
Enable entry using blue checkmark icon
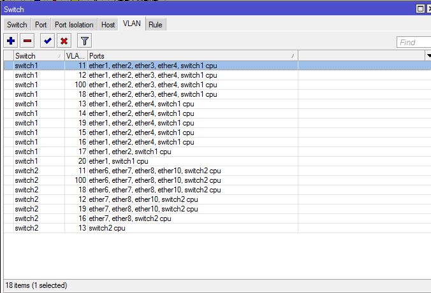click(x=48, y=41)
